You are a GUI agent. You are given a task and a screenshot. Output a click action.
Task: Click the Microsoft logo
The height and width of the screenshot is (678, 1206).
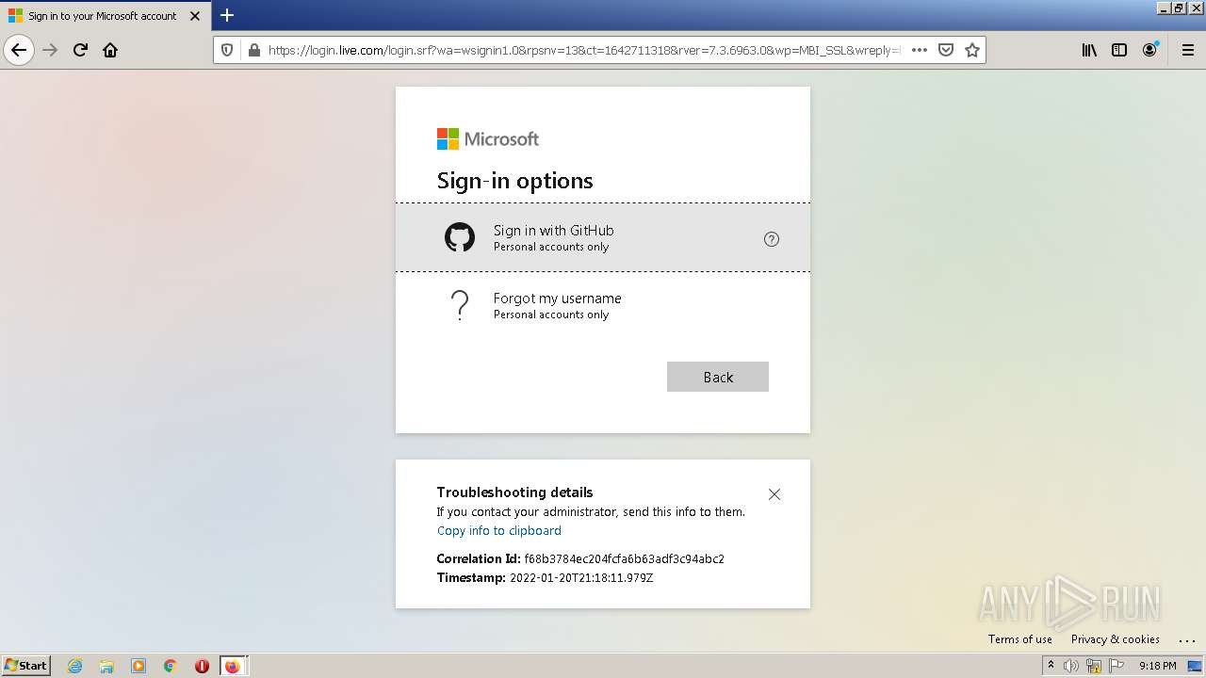point(488,139)
